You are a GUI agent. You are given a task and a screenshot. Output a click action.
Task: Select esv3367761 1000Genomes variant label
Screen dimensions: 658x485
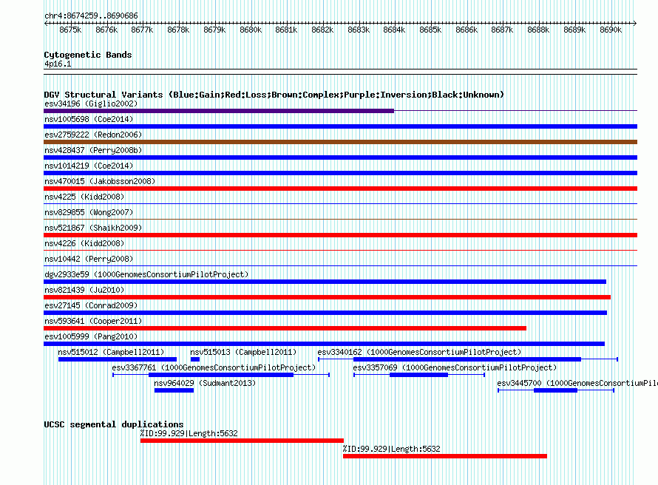[214, 367]
